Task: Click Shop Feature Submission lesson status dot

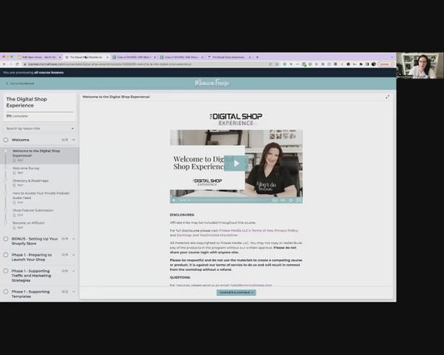Action: click(5, 210)
